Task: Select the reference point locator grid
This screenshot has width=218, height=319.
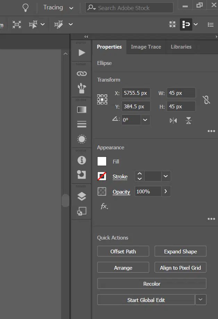Action: click(x=102, y=100)
